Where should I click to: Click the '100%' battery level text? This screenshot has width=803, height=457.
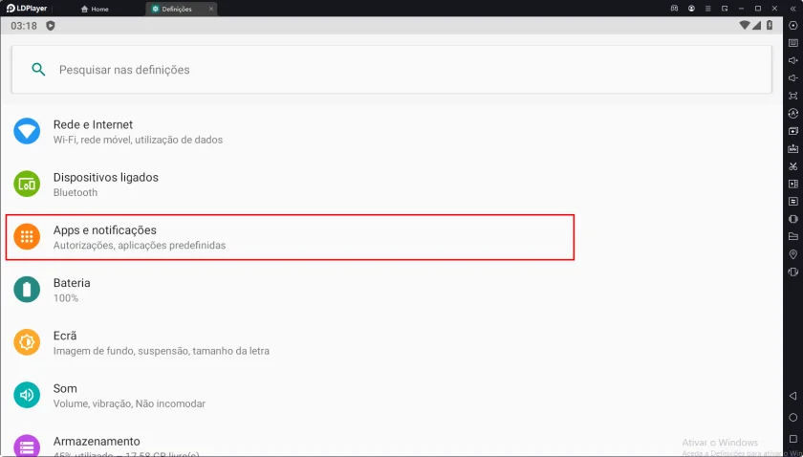point(66,298)
